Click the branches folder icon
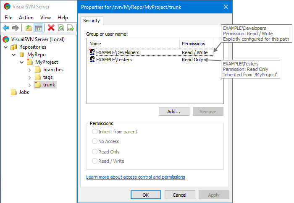This screenshot has width=294, height=203. tap(38, 70)
